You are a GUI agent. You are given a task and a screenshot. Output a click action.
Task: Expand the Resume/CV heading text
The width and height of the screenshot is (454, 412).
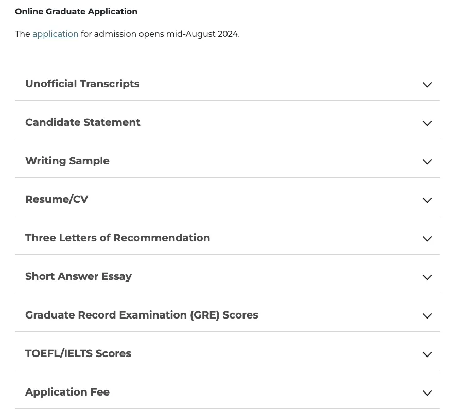click(x=57, y=199)
